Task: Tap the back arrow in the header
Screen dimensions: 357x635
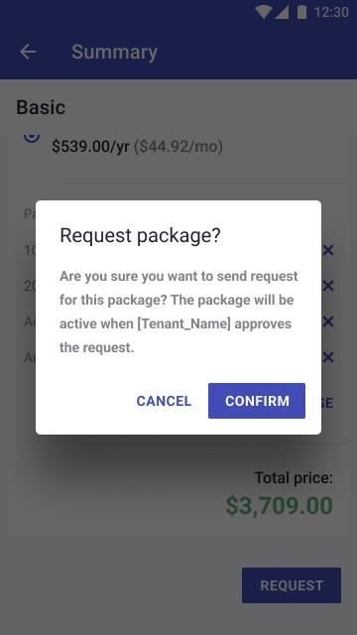Action: (28, 52)
